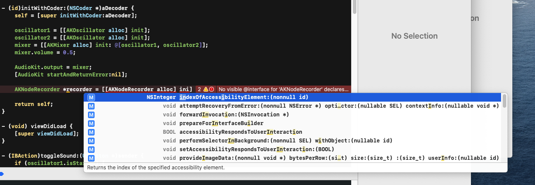Pick the setAccessibilityRespondsToUserInteraction completion
The height and width of the screenshot is (185, 535).
coord(292,149)
